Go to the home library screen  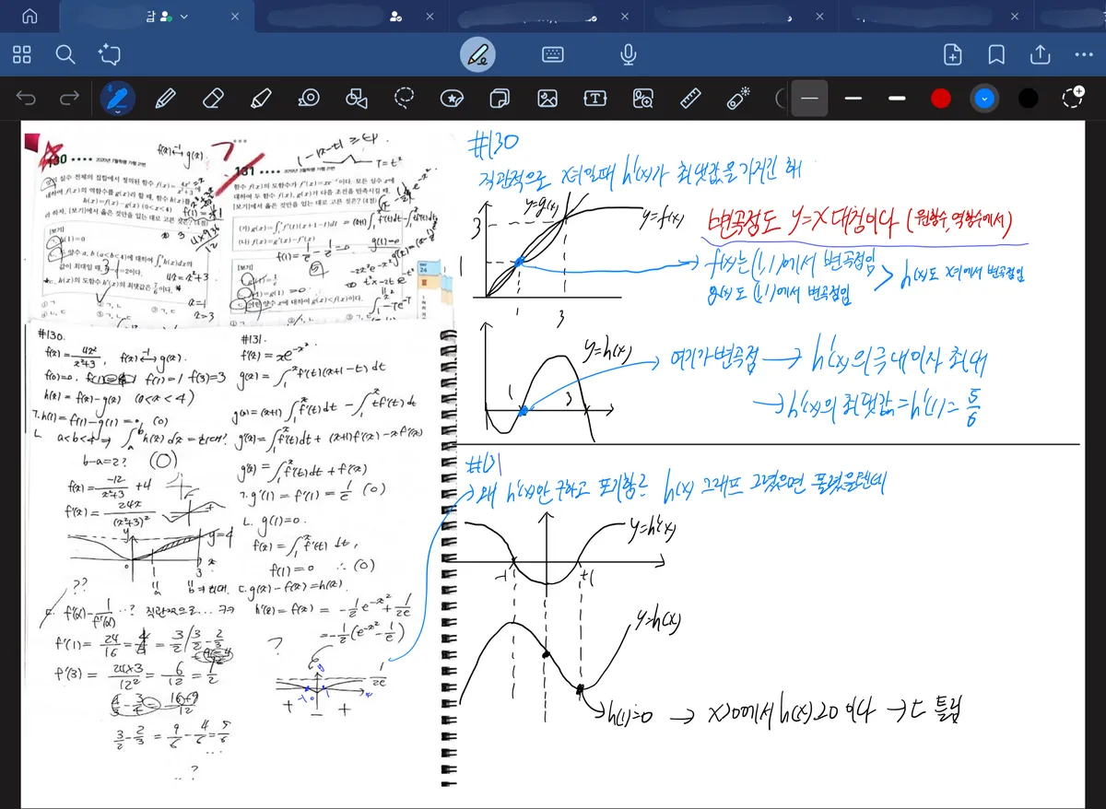[29, 17]
